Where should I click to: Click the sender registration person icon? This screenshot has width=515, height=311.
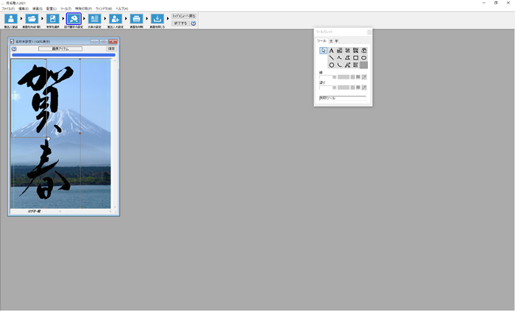click(x=116, y=19)
